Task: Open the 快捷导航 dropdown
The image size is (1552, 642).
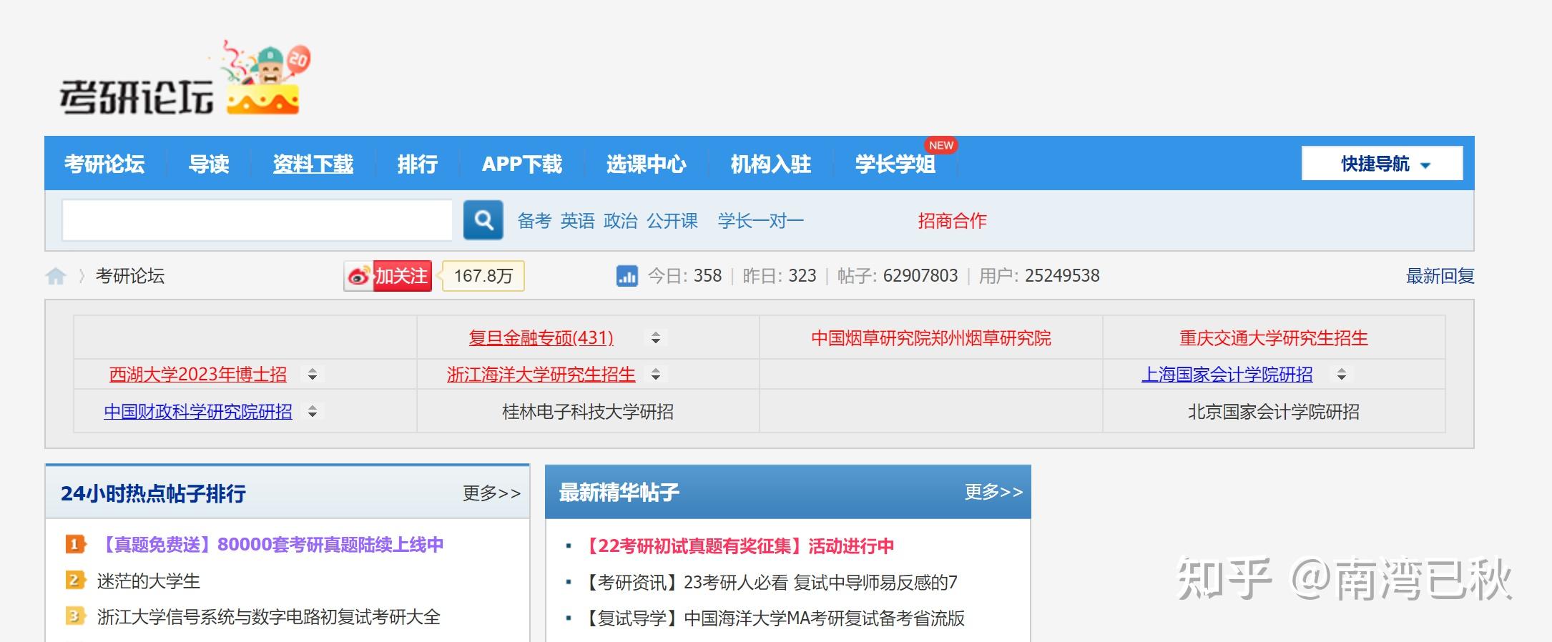Action: click(x=1382, y=164)
